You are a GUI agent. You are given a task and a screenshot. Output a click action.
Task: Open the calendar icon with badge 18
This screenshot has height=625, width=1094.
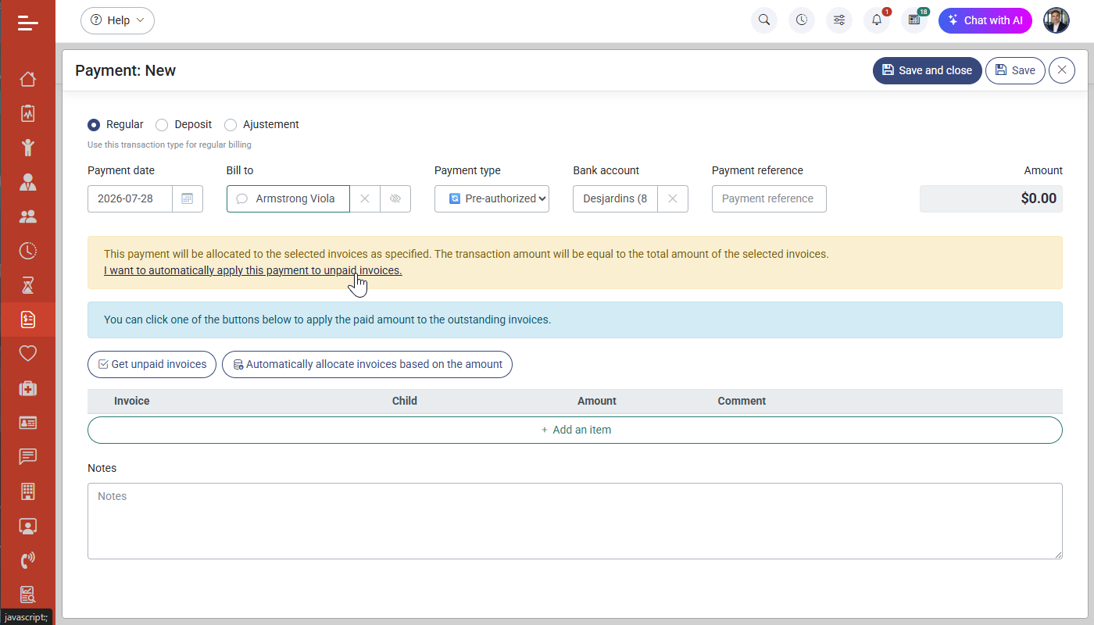(914, 20)
